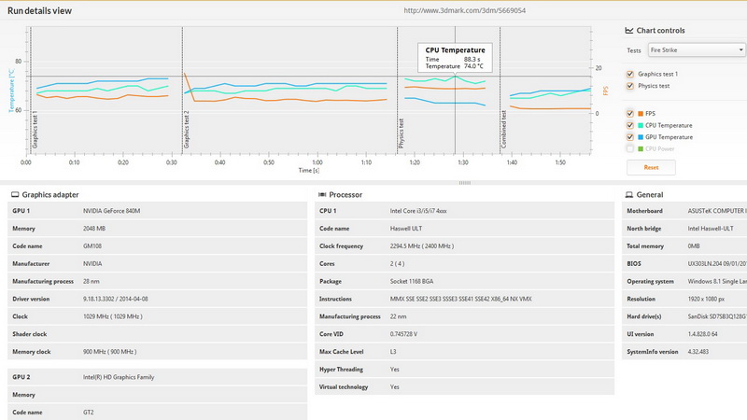Viewport: 747px width, 420px height.
Task: Click the Run details view heading
Action: click(x=39, y=10)
